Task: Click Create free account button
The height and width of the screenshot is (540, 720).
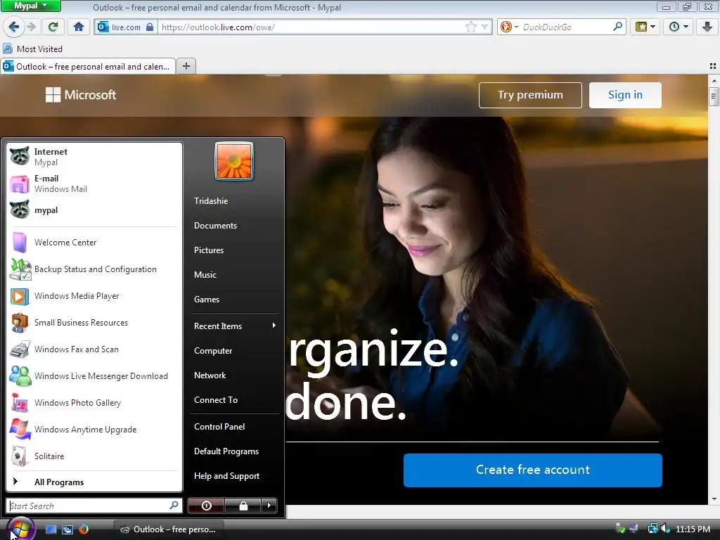Action: click(533, 470)
